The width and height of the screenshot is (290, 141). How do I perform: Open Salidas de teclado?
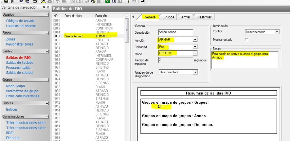(x=20, y=63)
